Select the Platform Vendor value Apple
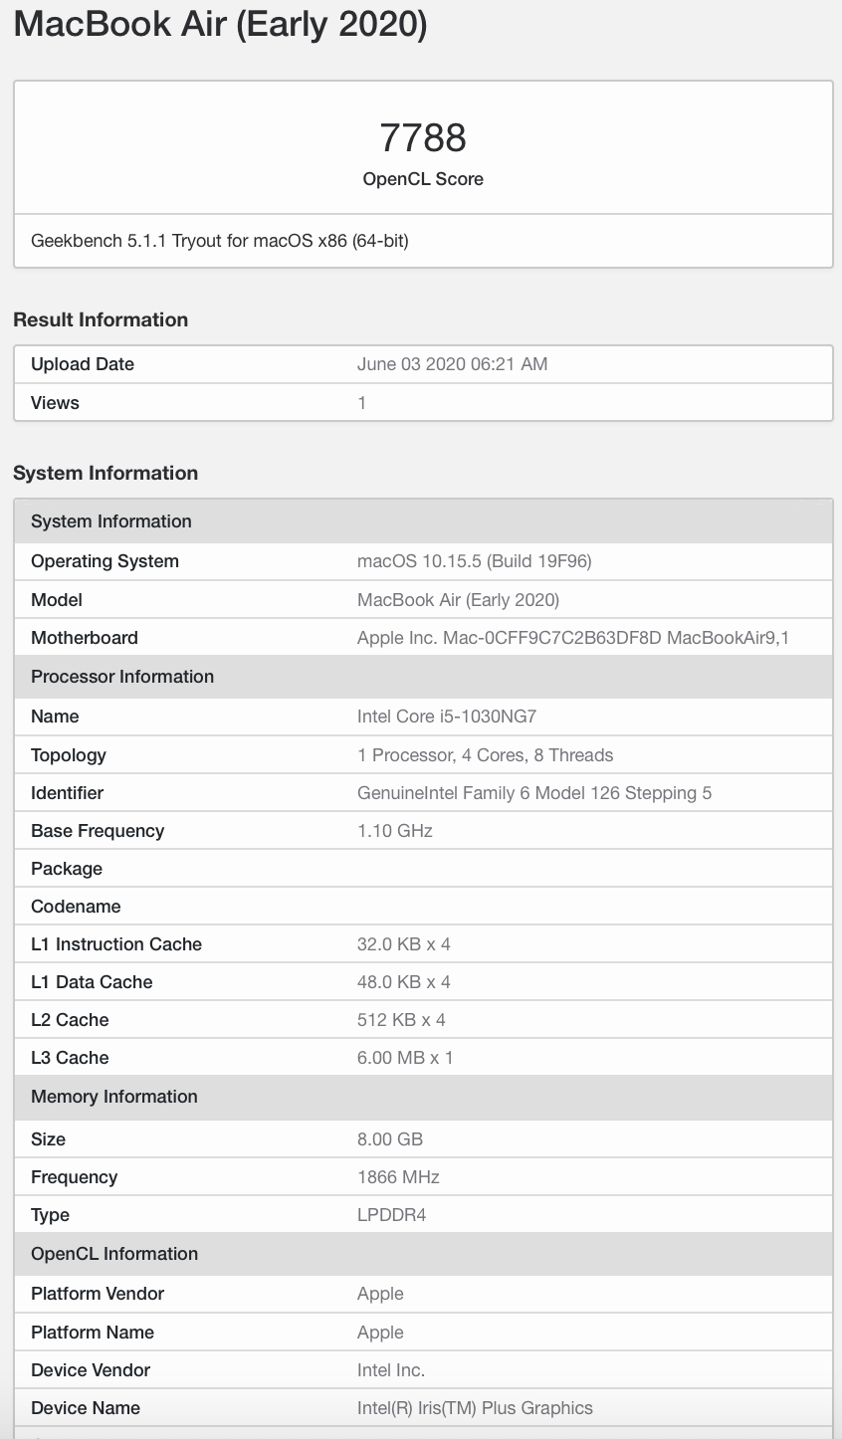Viewport: 842px width, 1439px height. pos(380,1294)
